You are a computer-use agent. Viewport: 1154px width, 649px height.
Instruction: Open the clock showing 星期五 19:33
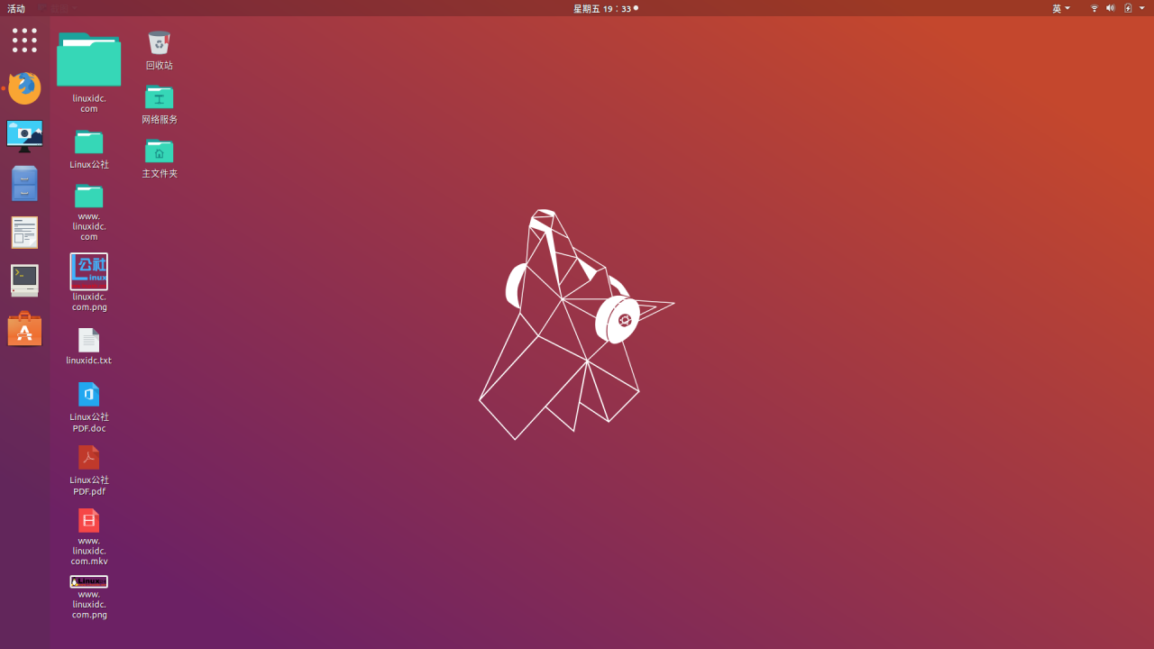pyautogui.click(x=605, y=8)
